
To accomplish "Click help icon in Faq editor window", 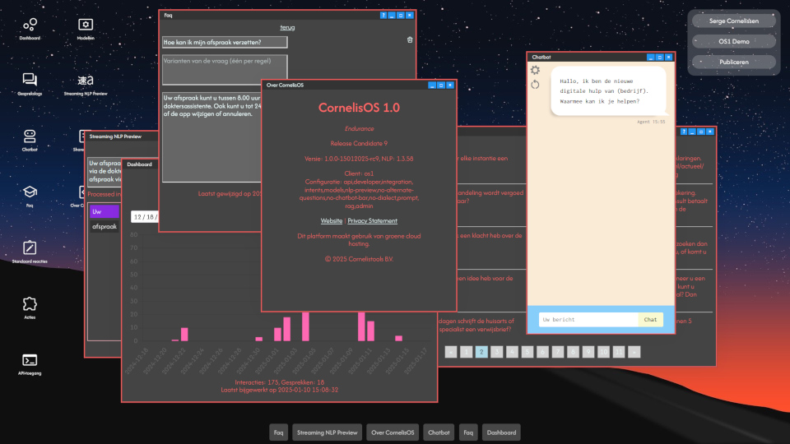I will [383, 15].
